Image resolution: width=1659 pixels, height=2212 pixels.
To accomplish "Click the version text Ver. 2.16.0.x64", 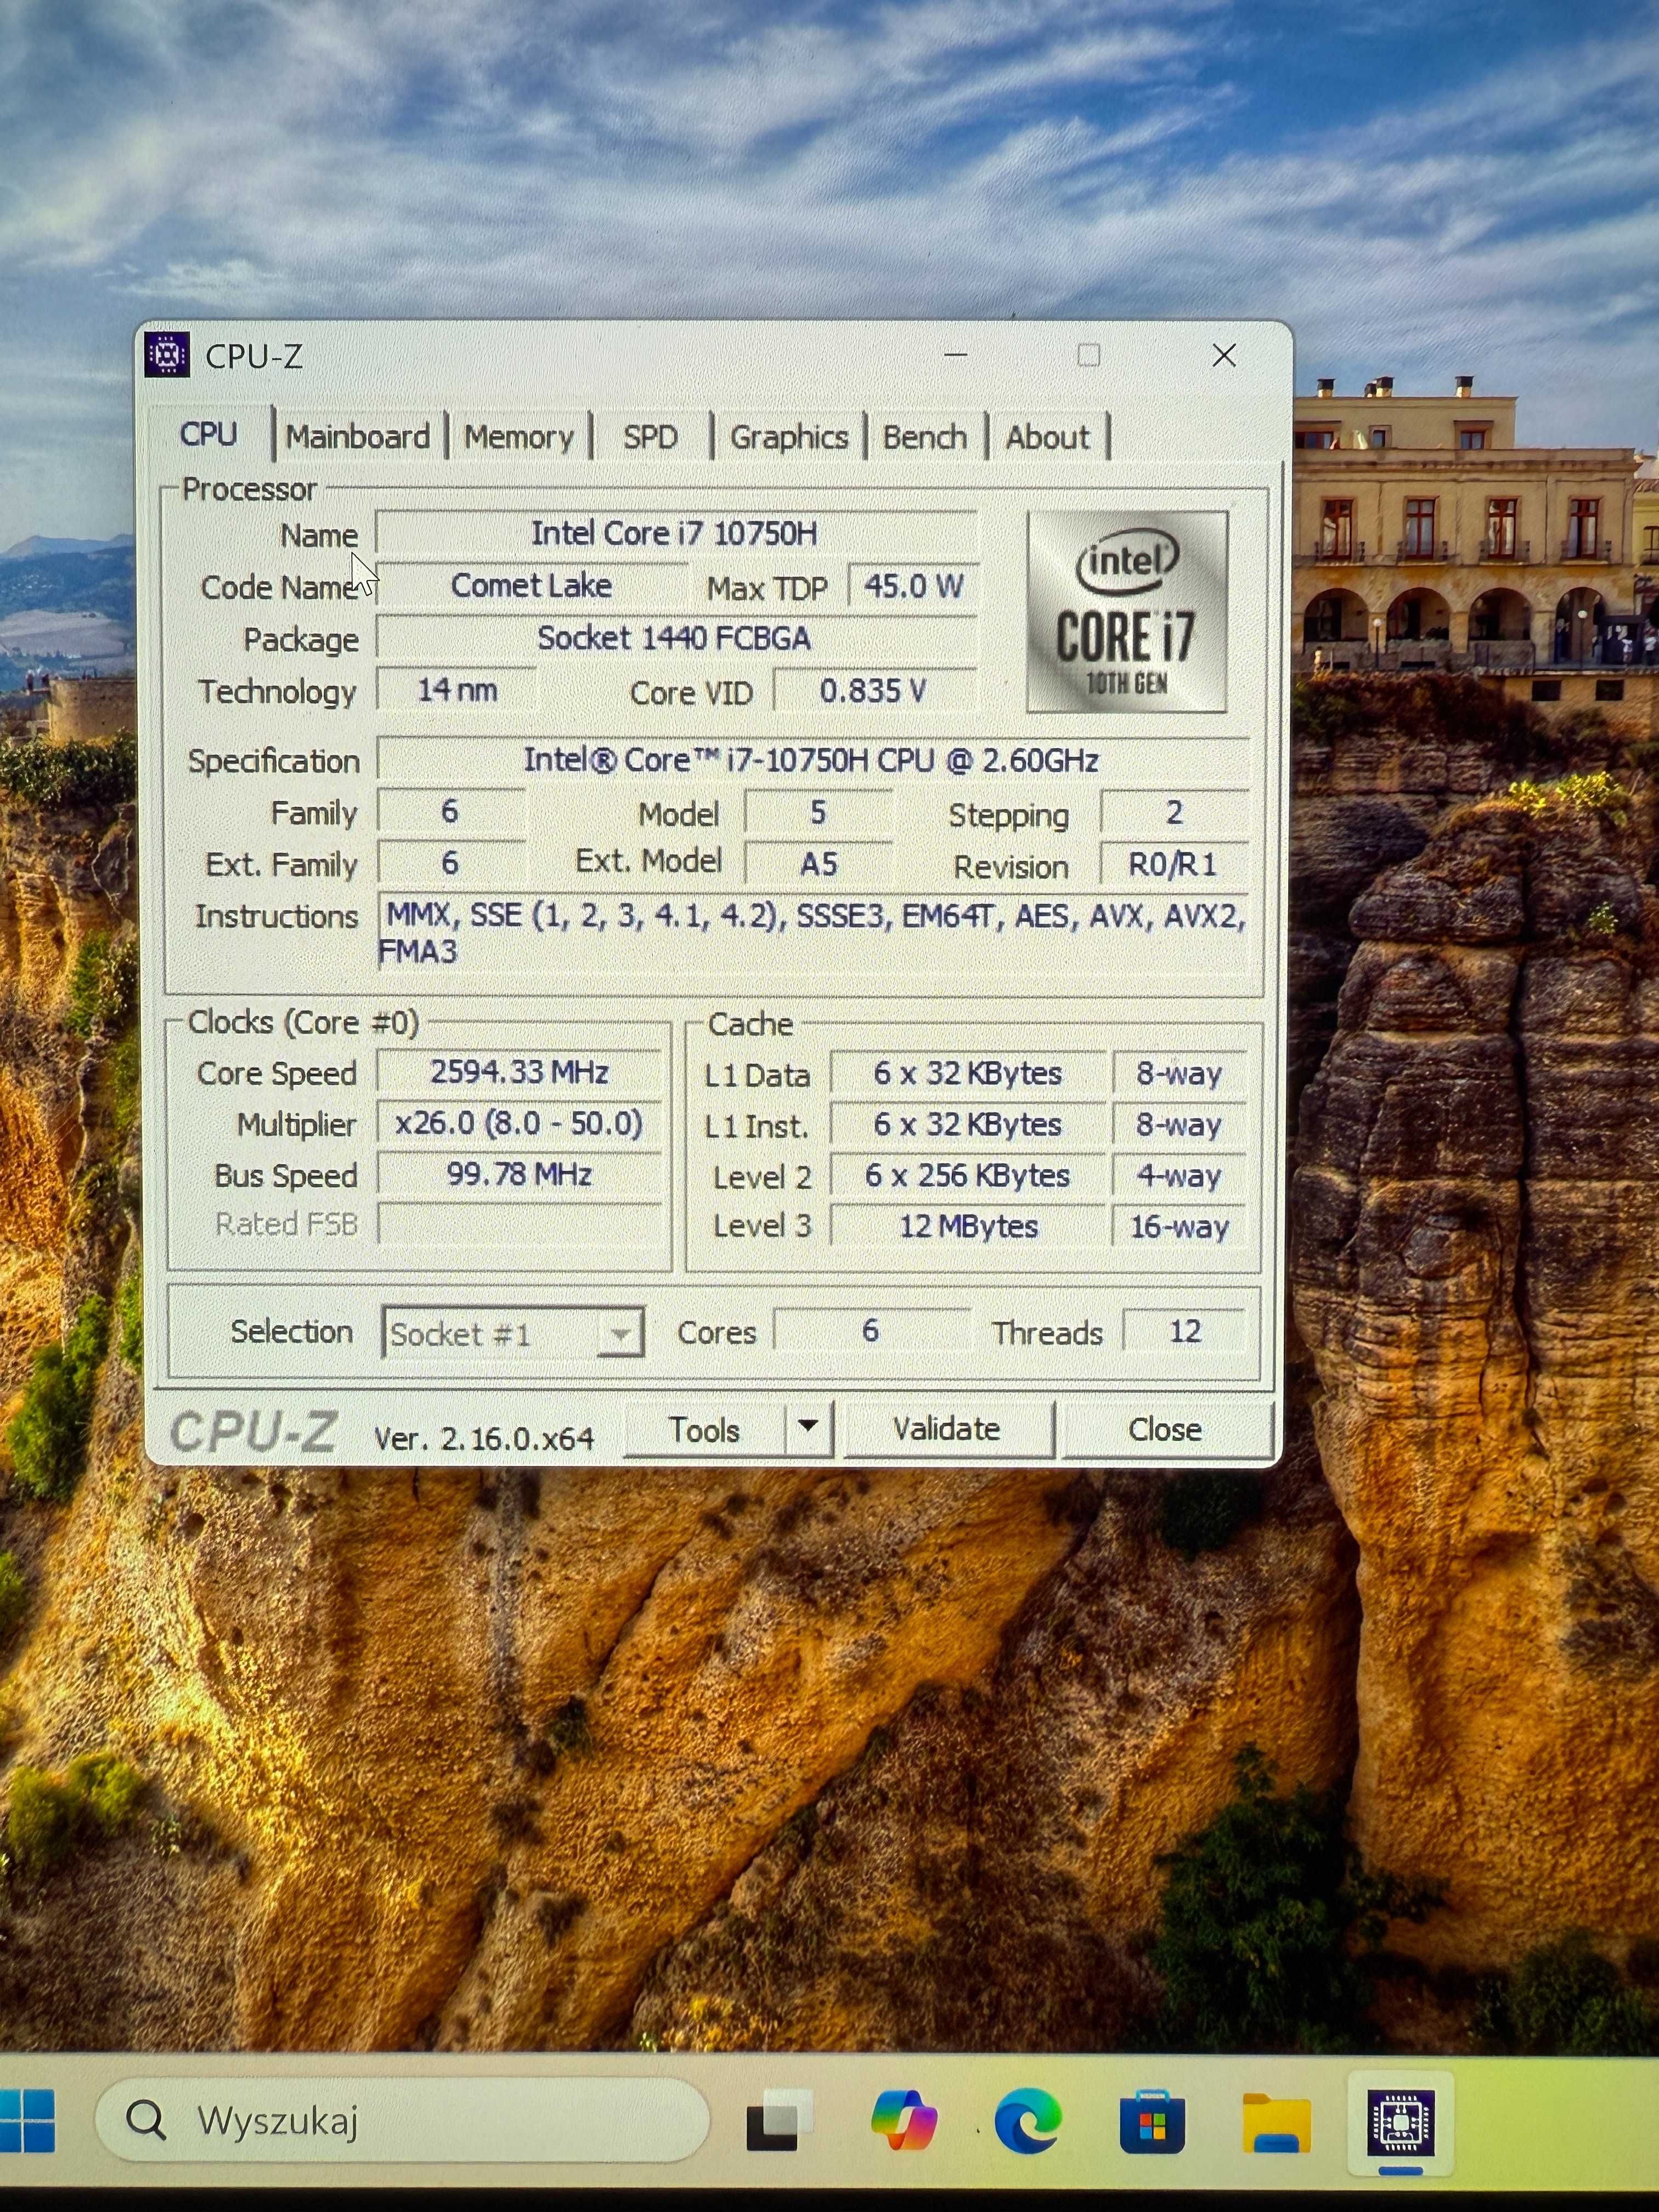I will (485, 1439).
